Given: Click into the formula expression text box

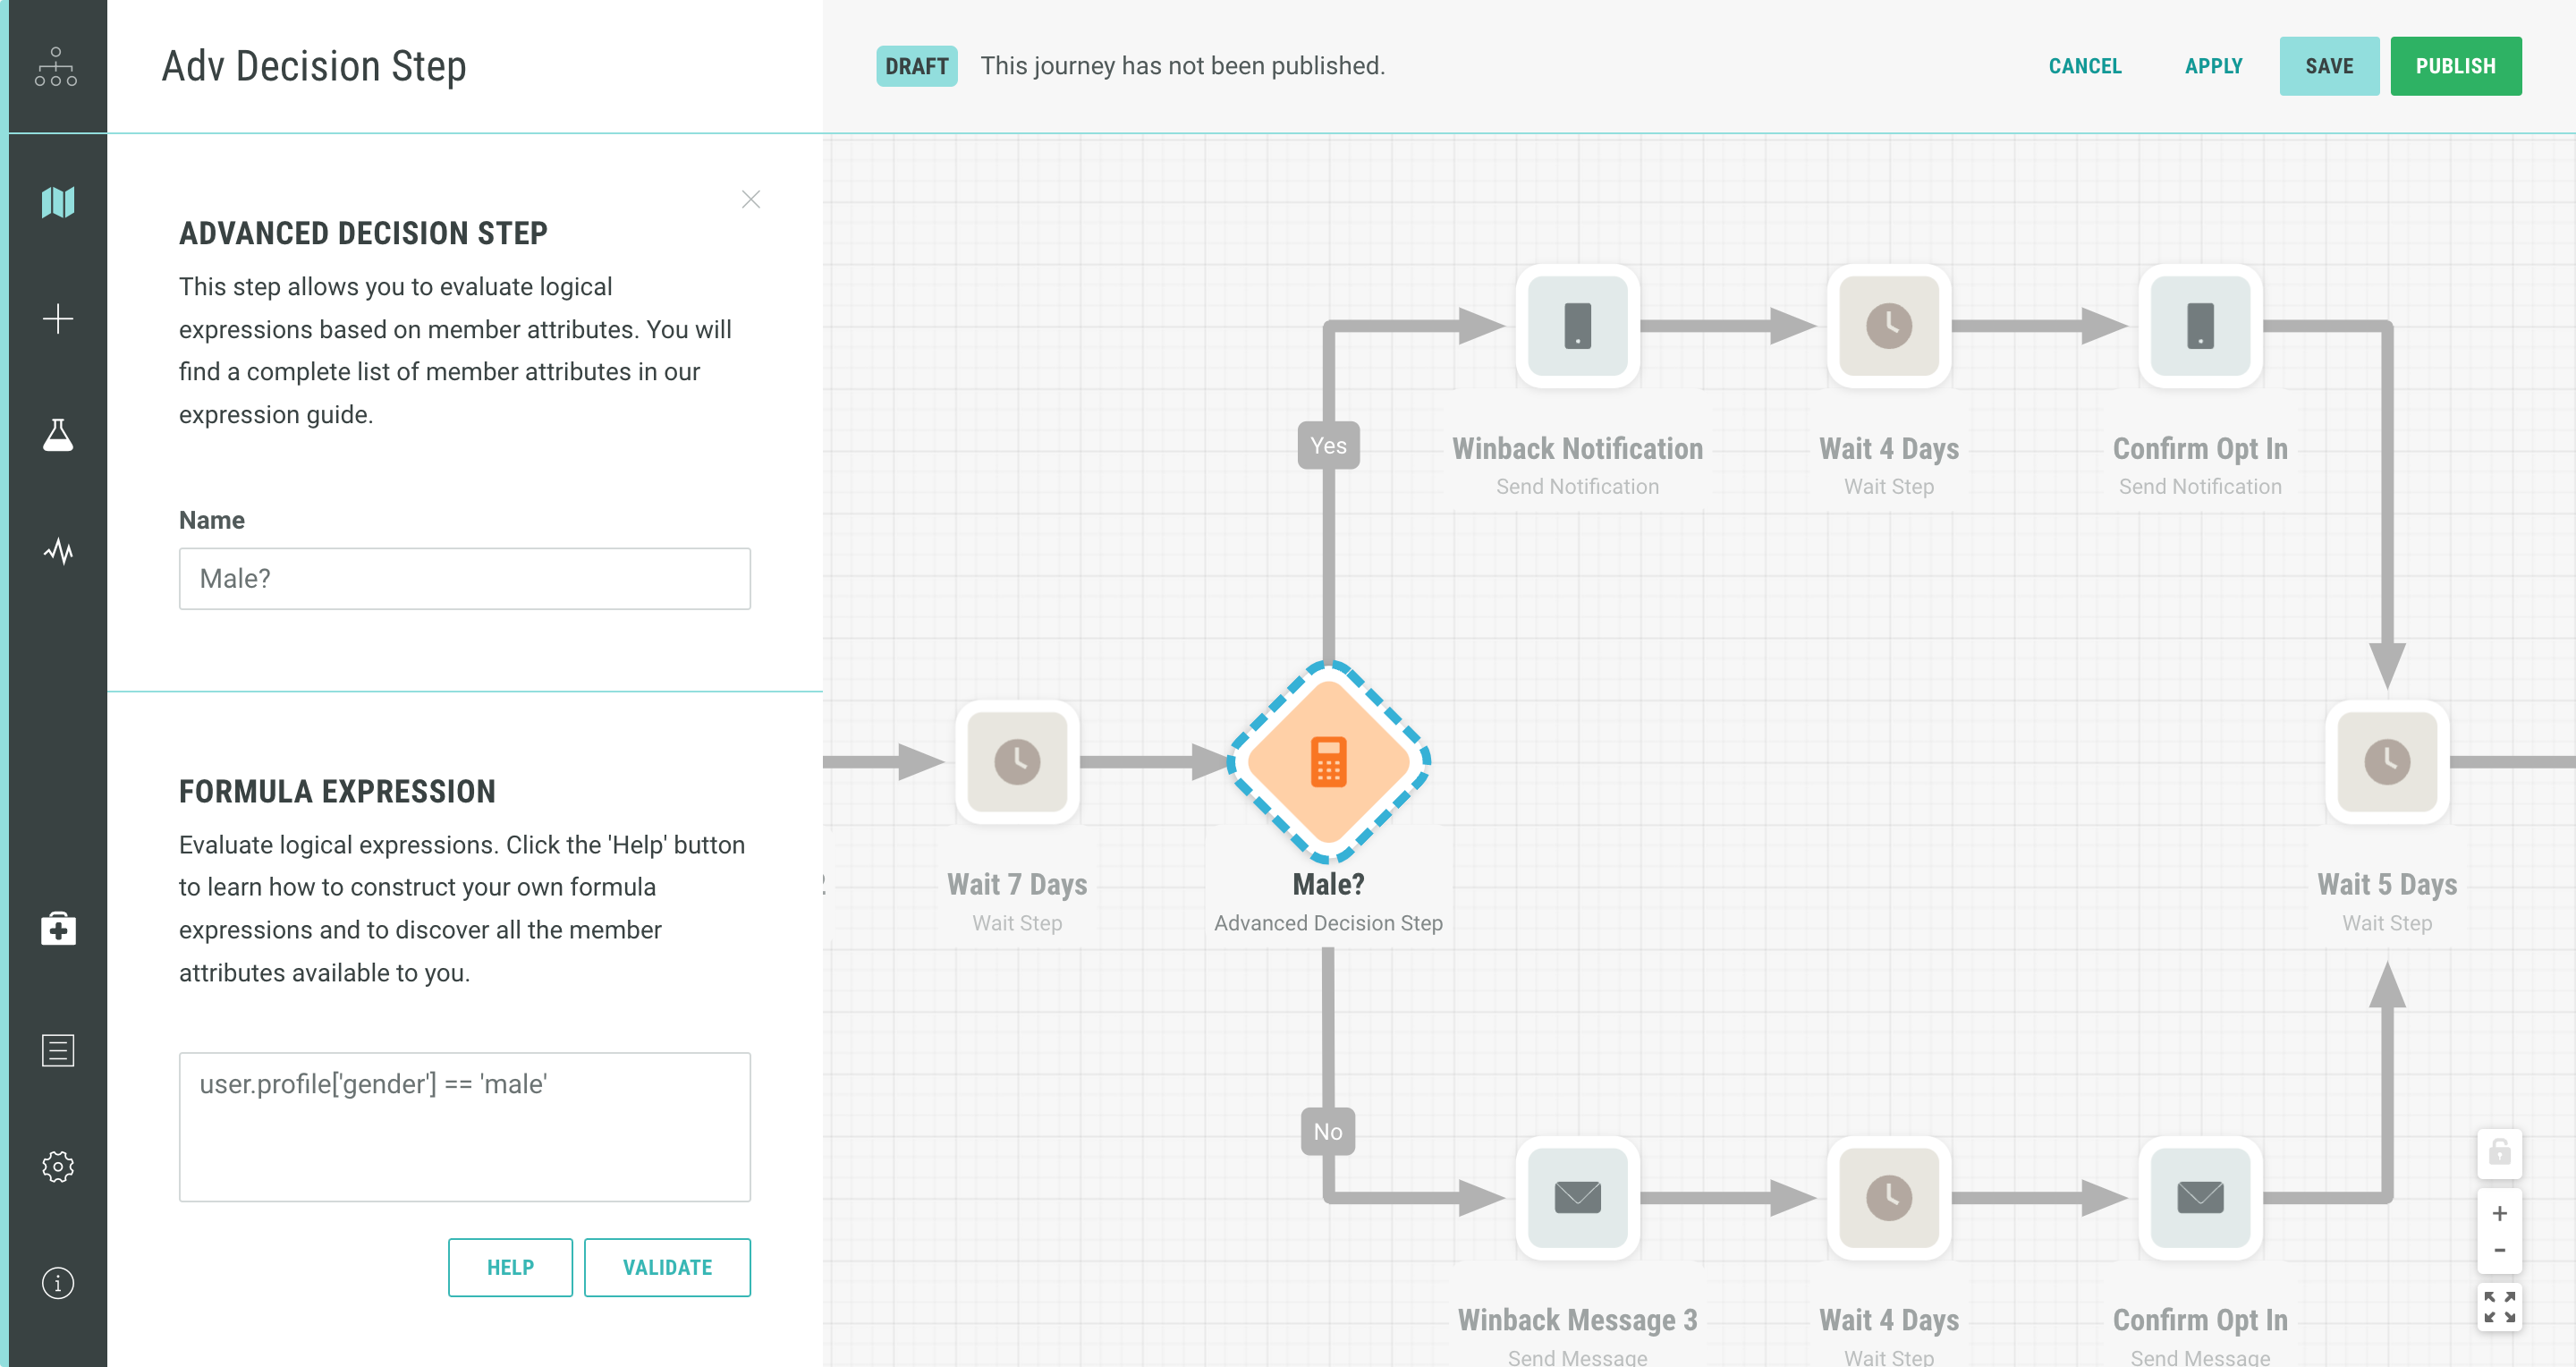Looking at the screenshot, I should [464, 1126].
